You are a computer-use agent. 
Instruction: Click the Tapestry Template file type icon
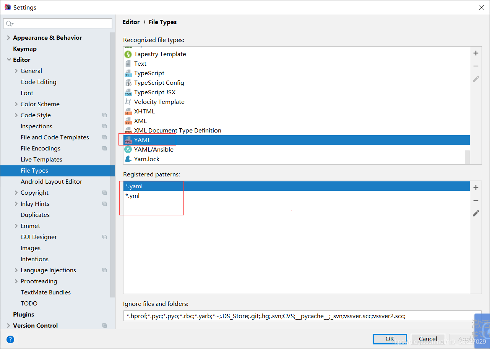128,54
